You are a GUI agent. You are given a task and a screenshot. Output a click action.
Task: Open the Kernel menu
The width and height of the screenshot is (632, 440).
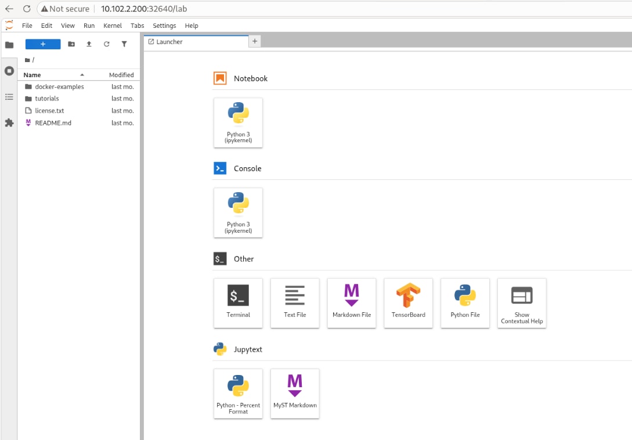113,26
